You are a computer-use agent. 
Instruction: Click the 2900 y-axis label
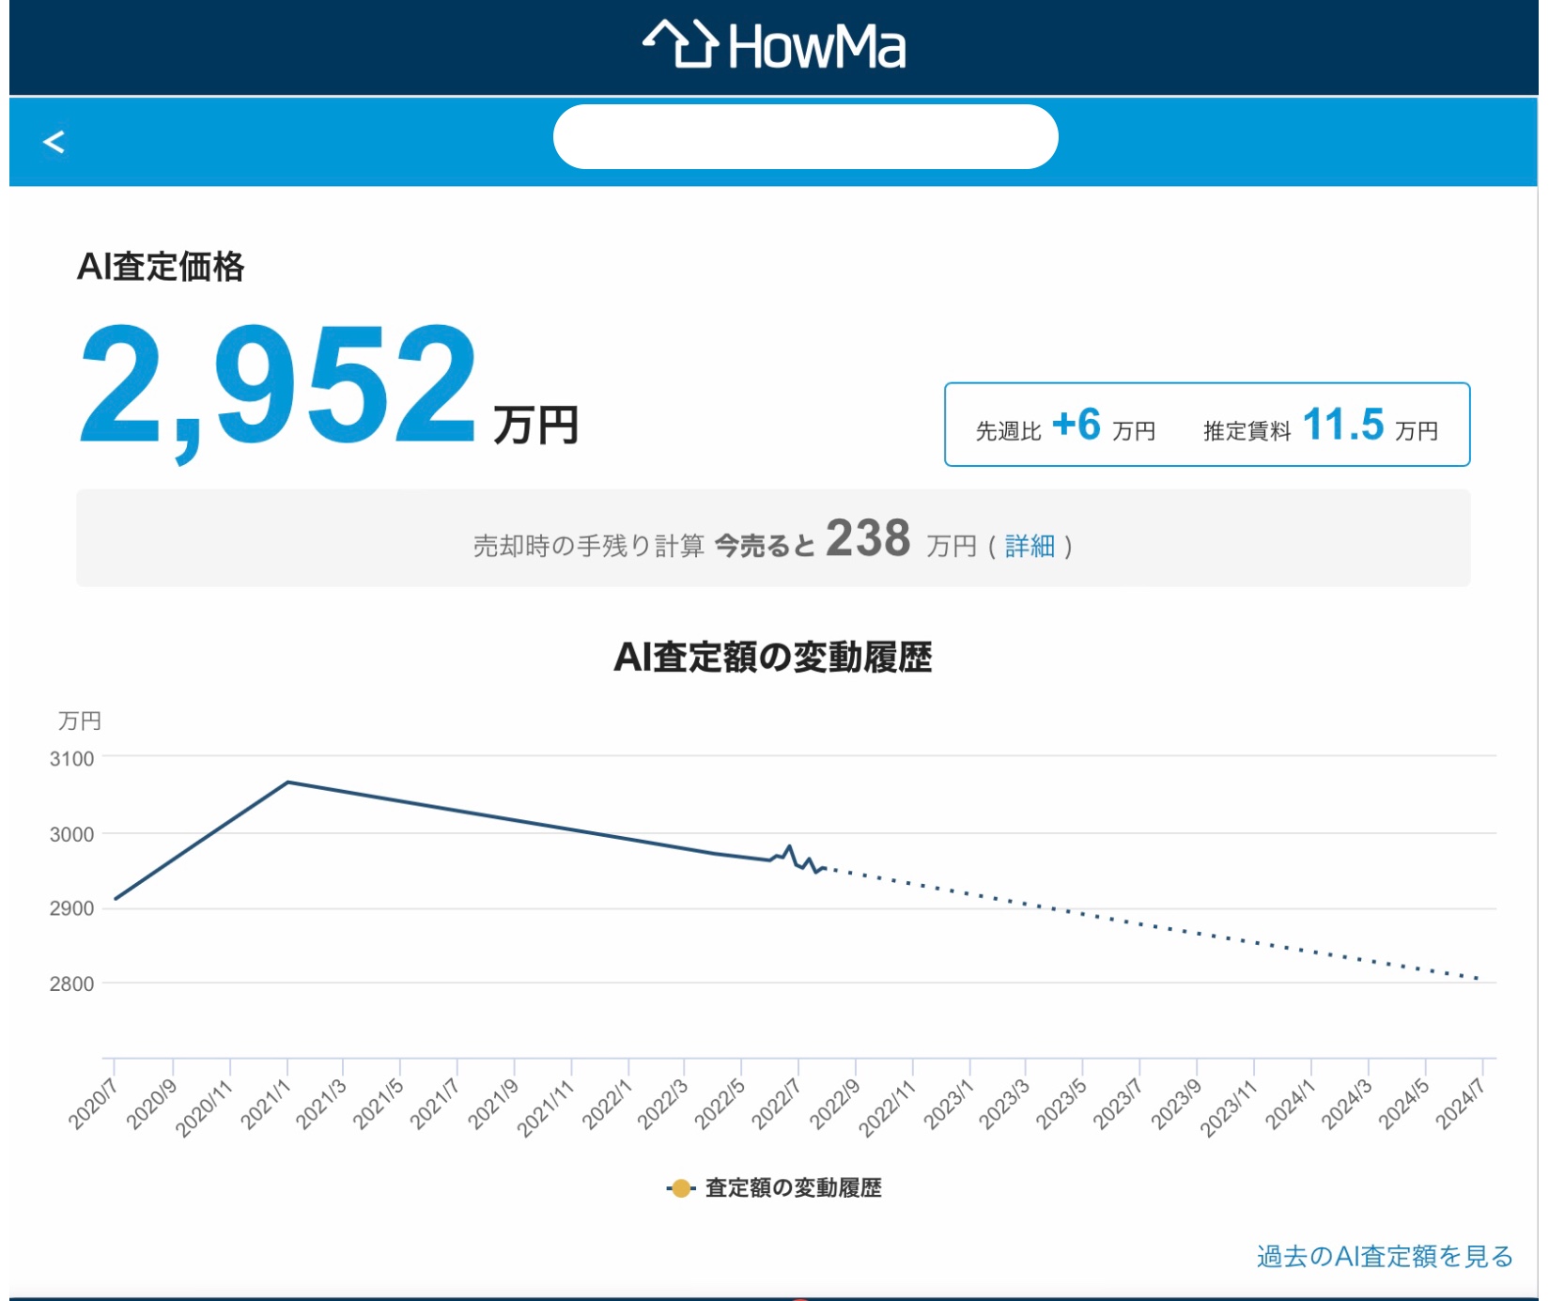click(x=71, y=908)
